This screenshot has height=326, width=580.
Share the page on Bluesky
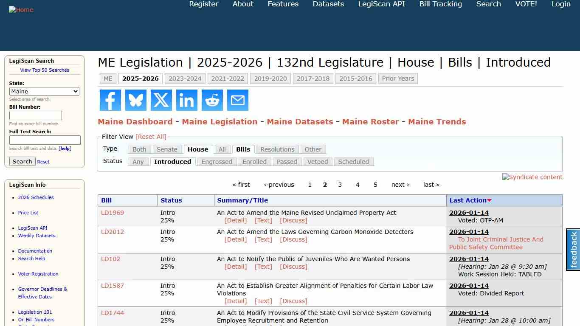point(135,100)
